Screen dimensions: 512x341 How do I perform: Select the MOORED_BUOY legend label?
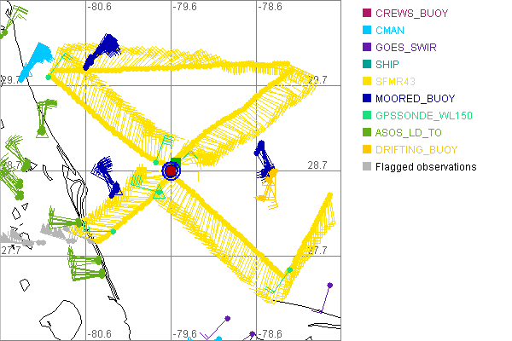420,99
